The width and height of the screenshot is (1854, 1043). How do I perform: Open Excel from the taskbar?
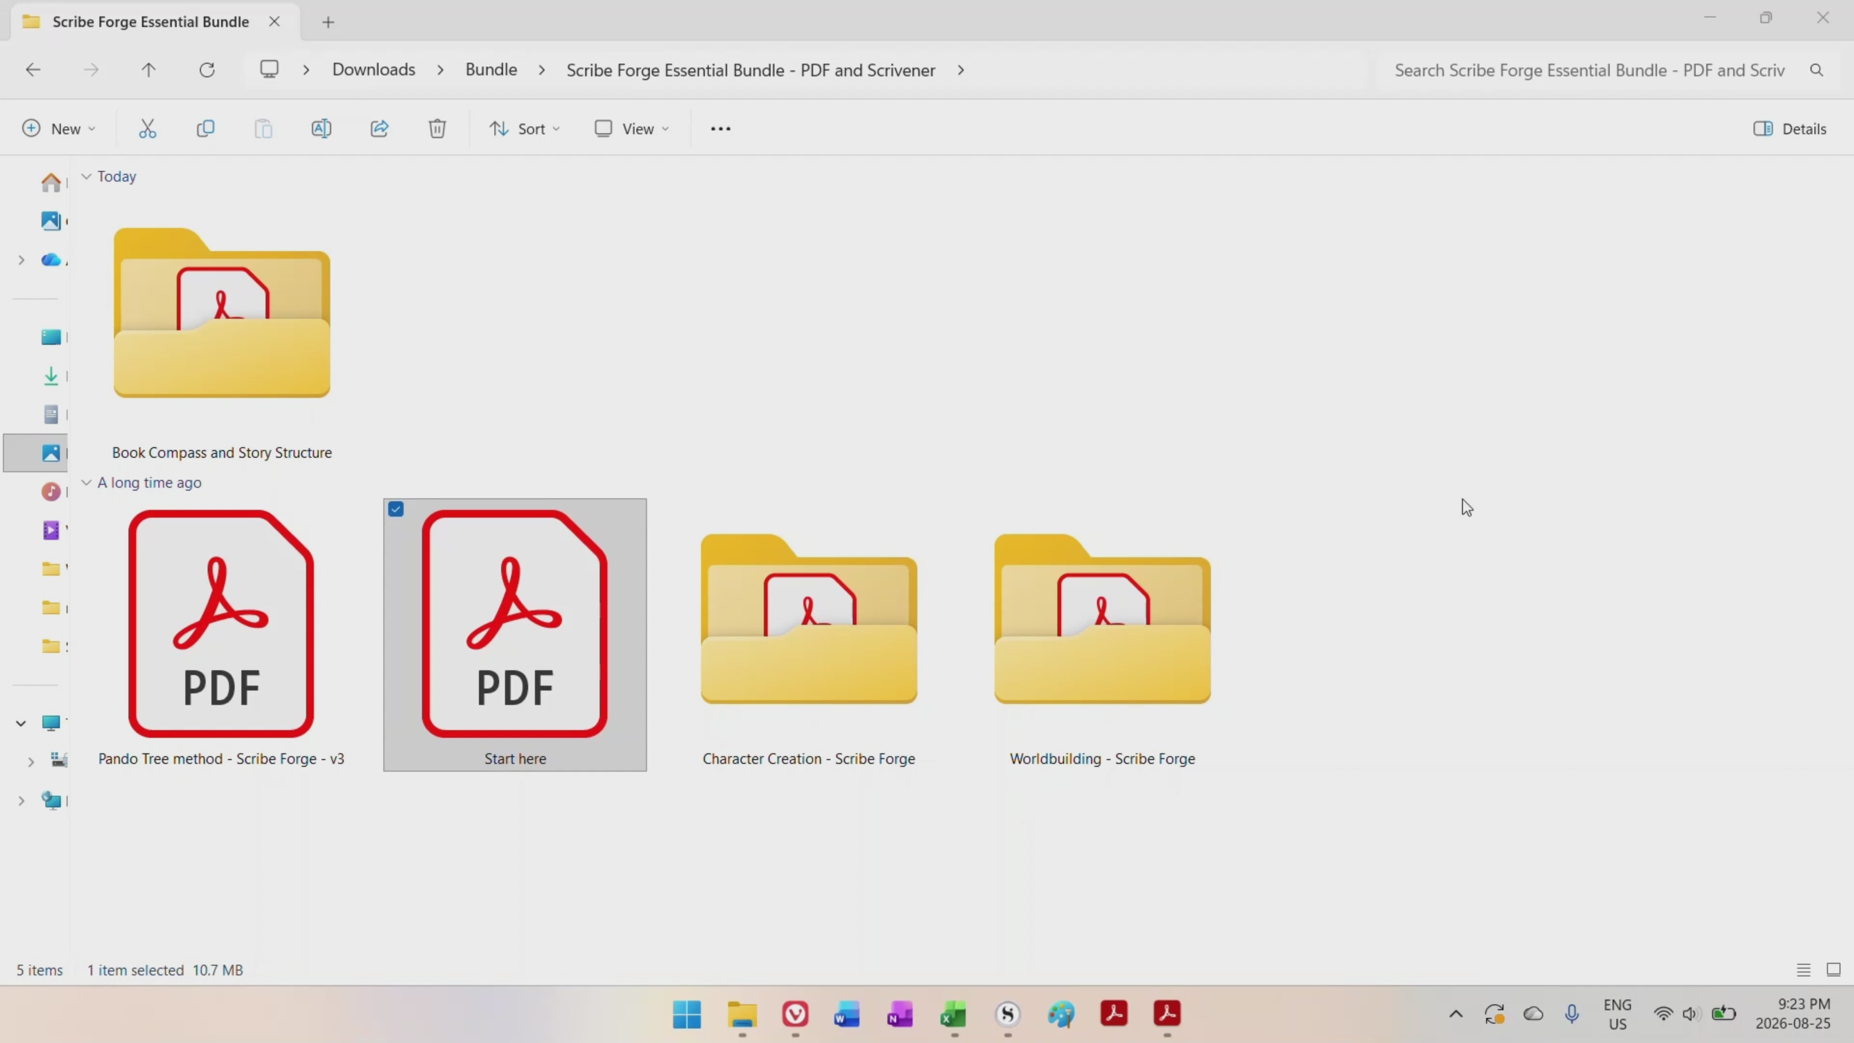954,1014
